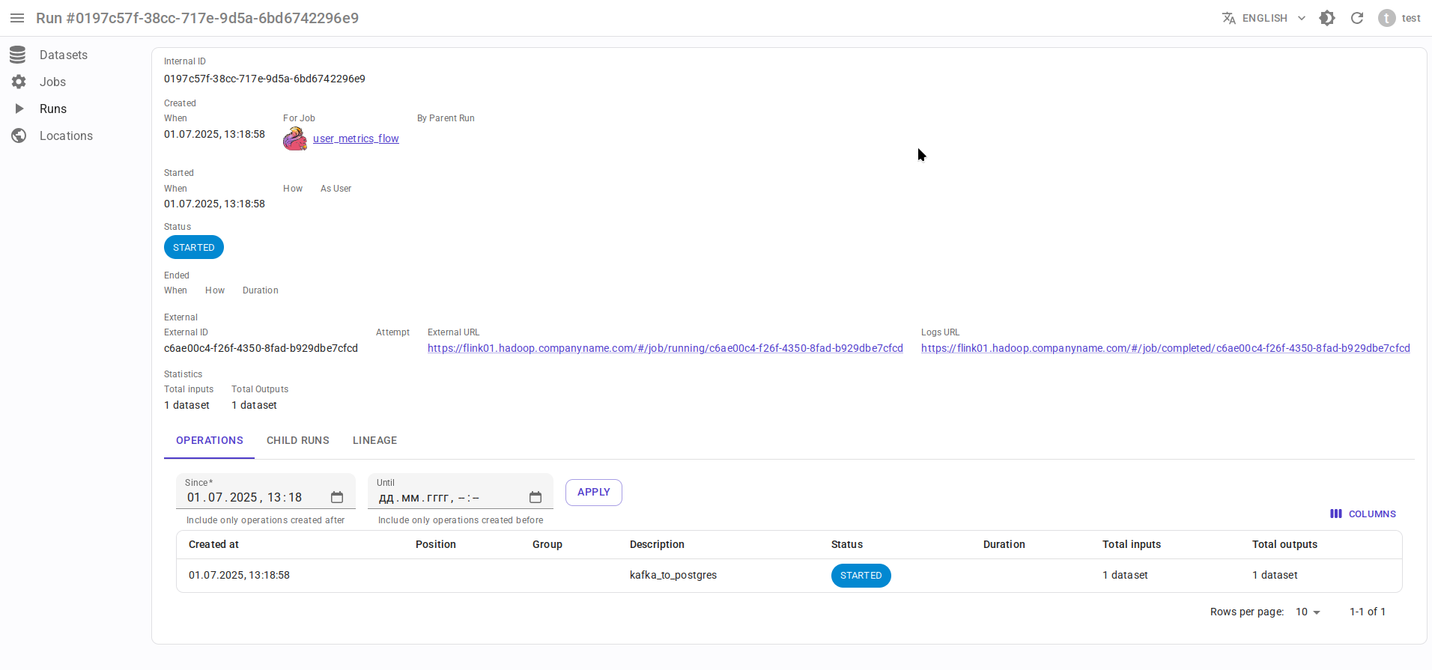The image size is (1432, 670).
Task: Open the user_metrics_flow job link
Action: coord(356,138)
